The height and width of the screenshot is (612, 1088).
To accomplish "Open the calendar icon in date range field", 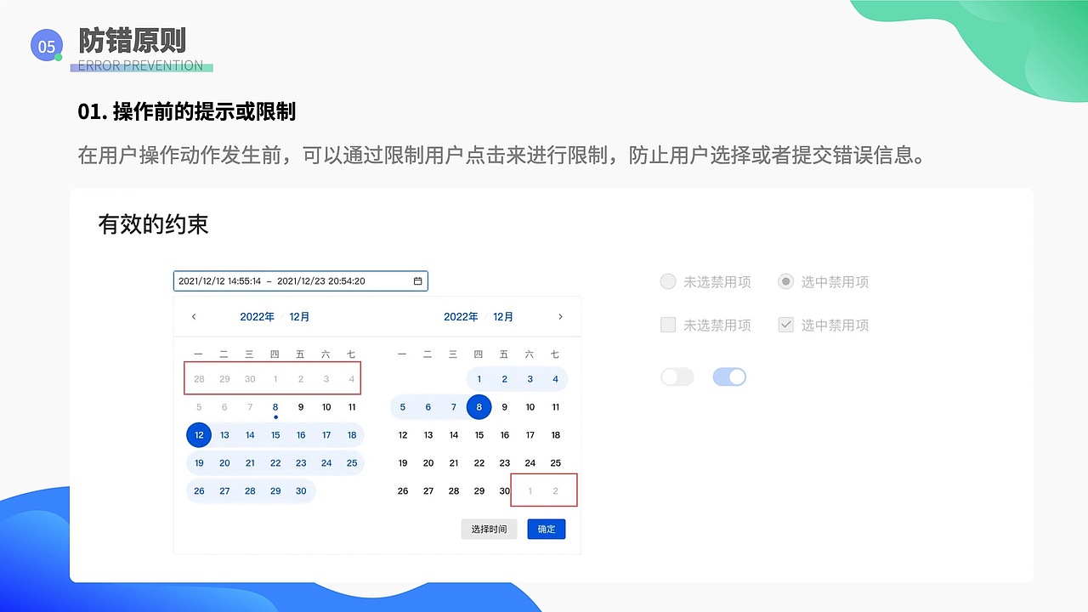I will click(x=417, y=281).
